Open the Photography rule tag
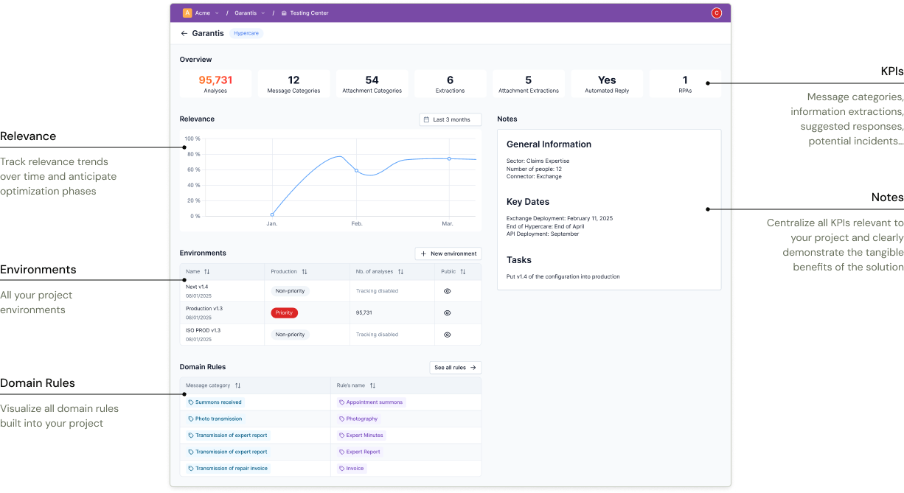904x493 pixels. tap(359, 419)
